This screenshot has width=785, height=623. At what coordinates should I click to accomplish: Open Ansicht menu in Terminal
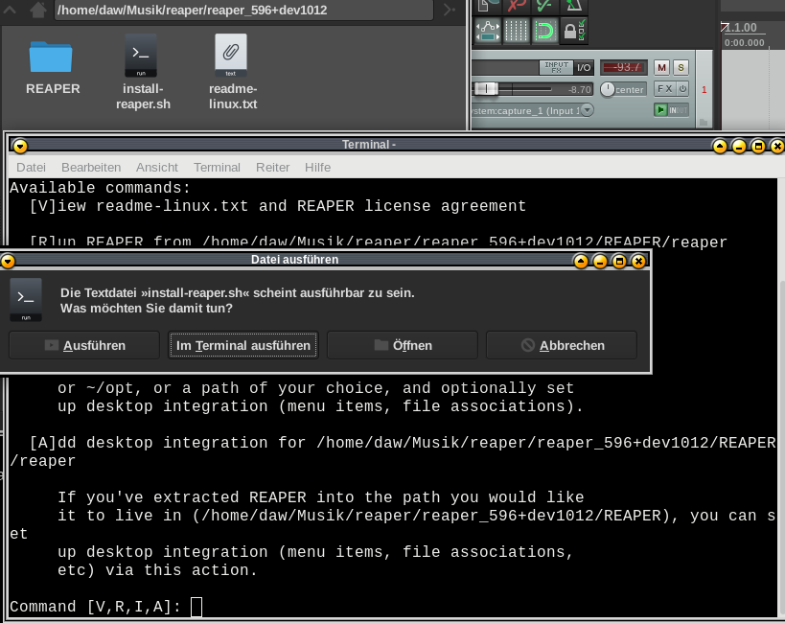[x=156, y=168]
